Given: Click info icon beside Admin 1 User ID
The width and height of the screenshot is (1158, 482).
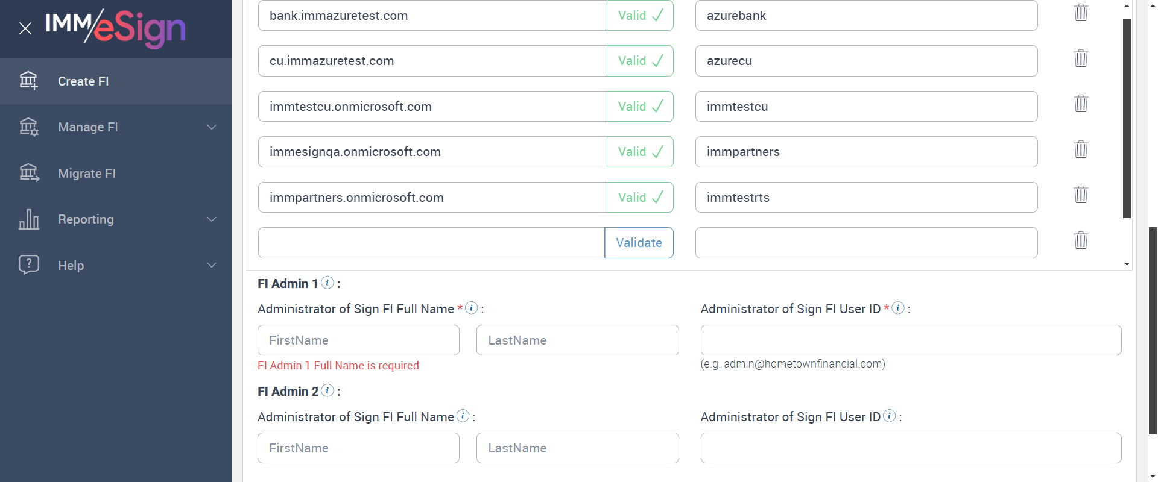Looking at the screenshot, I should pos(898,308).
